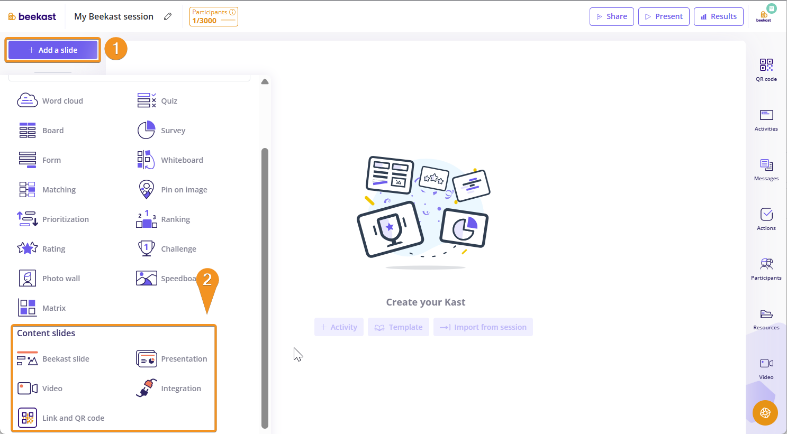Screen dimensions: 787x434
Task: Edit session name with pencil icon
Action: point(168,16)
